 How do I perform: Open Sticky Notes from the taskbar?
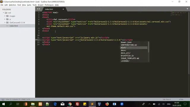(x=85, y=104)
